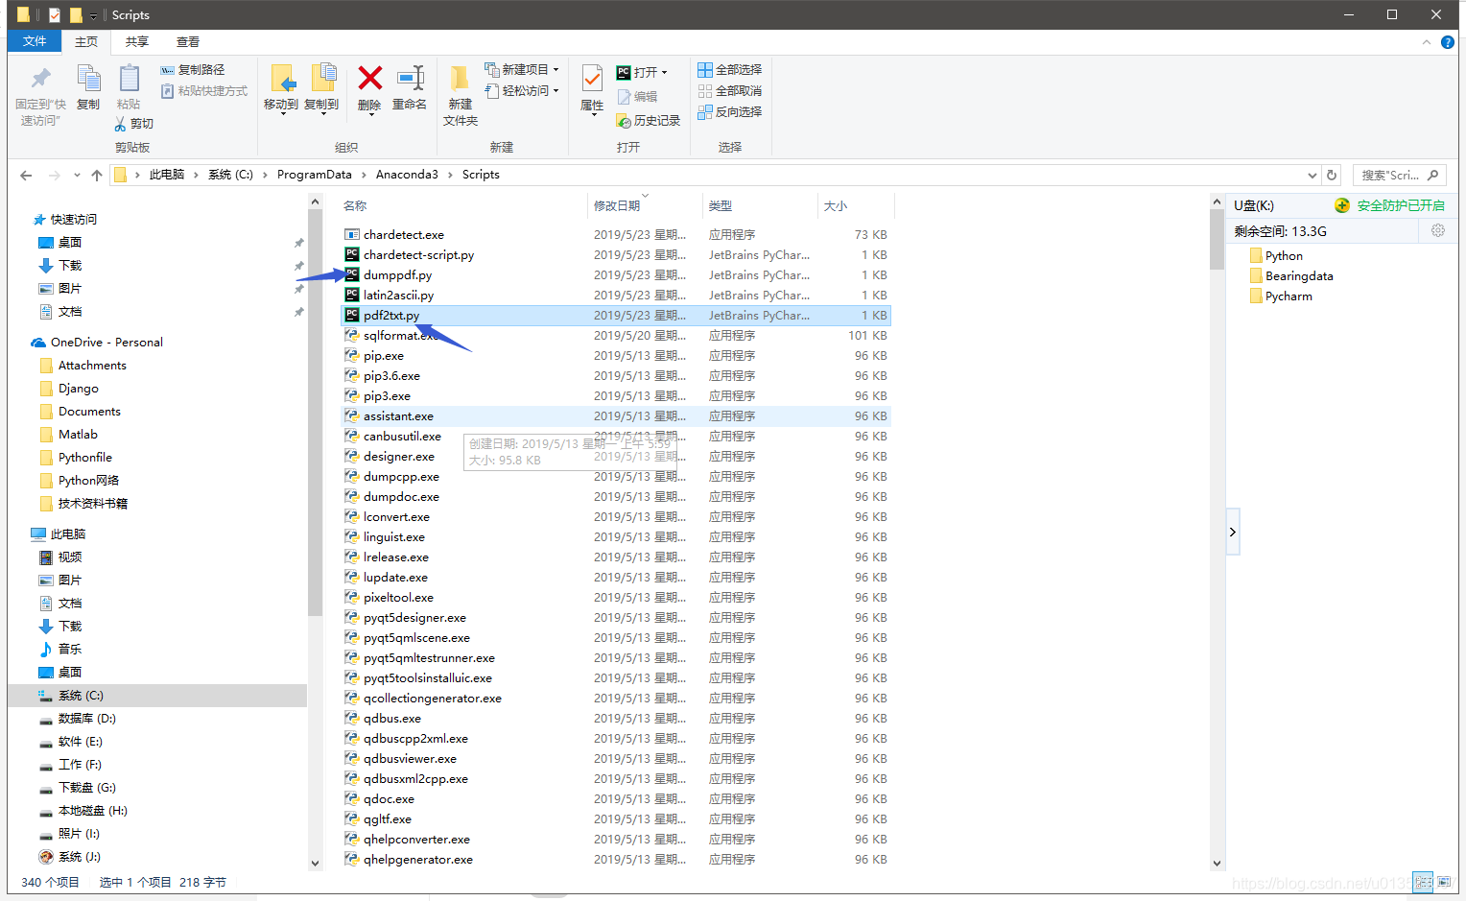Click Paste shortcut in ribbon
This screenshot has height=901, width=1466.
[203, 91]
